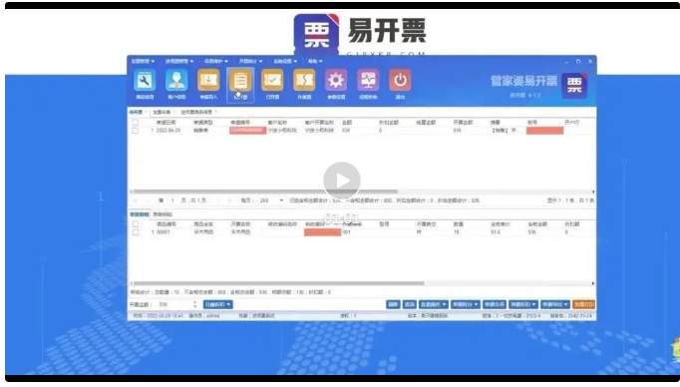Viewport: 680px width, 387px height.
Task: Click the red power exit icon
Action: click(400, 81)
